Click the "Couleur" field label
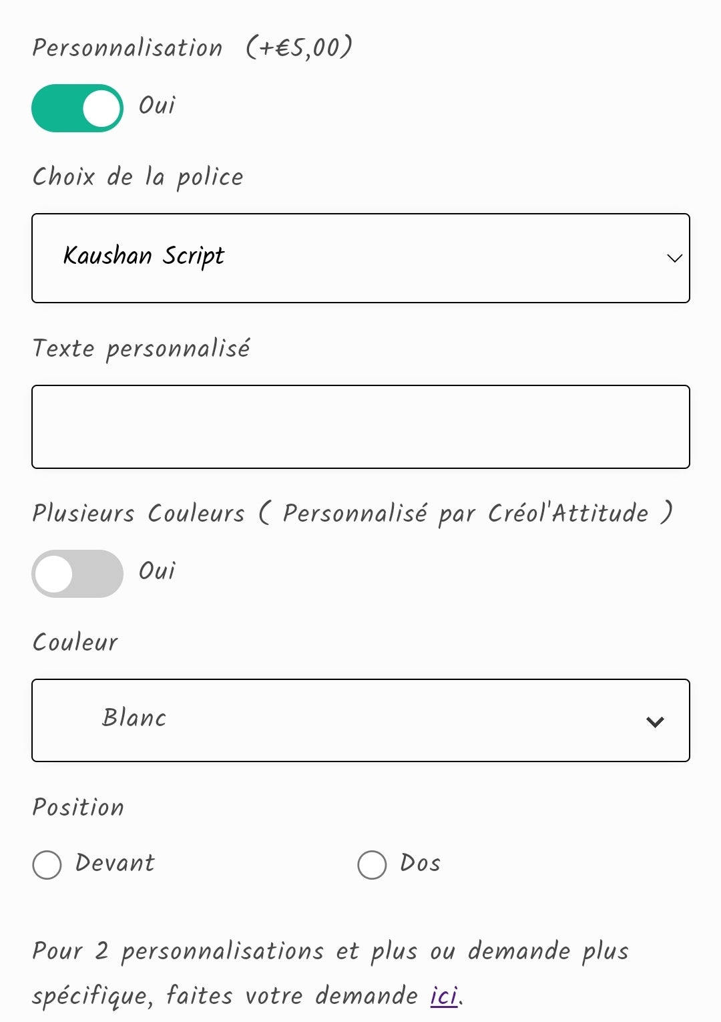The width and height of the screenshot is (721, 1022). [75, 643]
